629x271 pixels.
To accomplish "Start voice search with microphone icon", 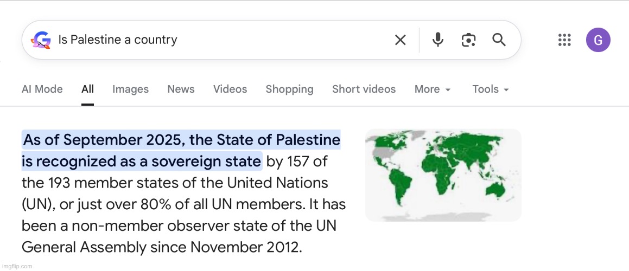I will click(x=438, y=40).
